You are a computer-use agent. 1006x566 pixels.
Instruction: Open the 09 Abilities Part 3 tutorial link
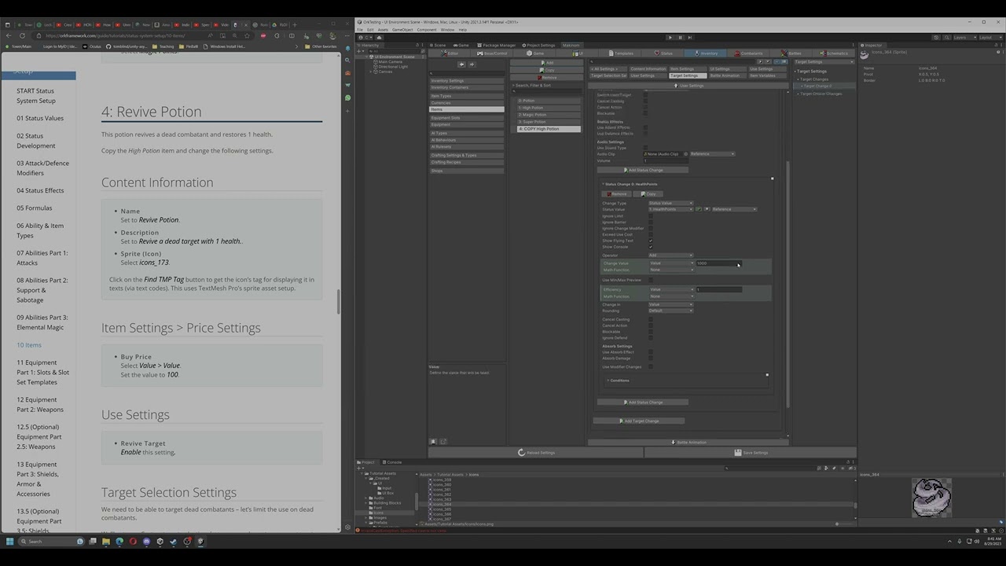tap(42, 322)
